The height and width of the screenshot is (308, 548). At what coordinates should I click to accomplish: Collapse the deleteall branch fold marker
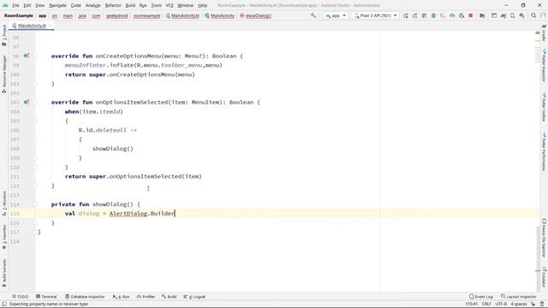[x=34, y=139]
